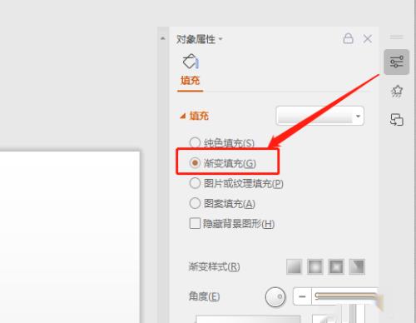The height and width of the screenshot is (323, 416).
Task: Click the white slide canvas
Action: [x=70, y=237]
